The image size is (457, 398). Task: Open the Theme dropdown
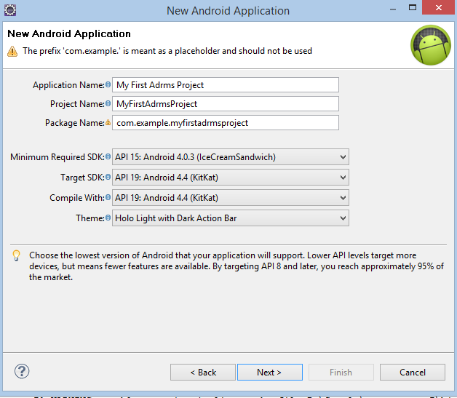click(231, 218)
